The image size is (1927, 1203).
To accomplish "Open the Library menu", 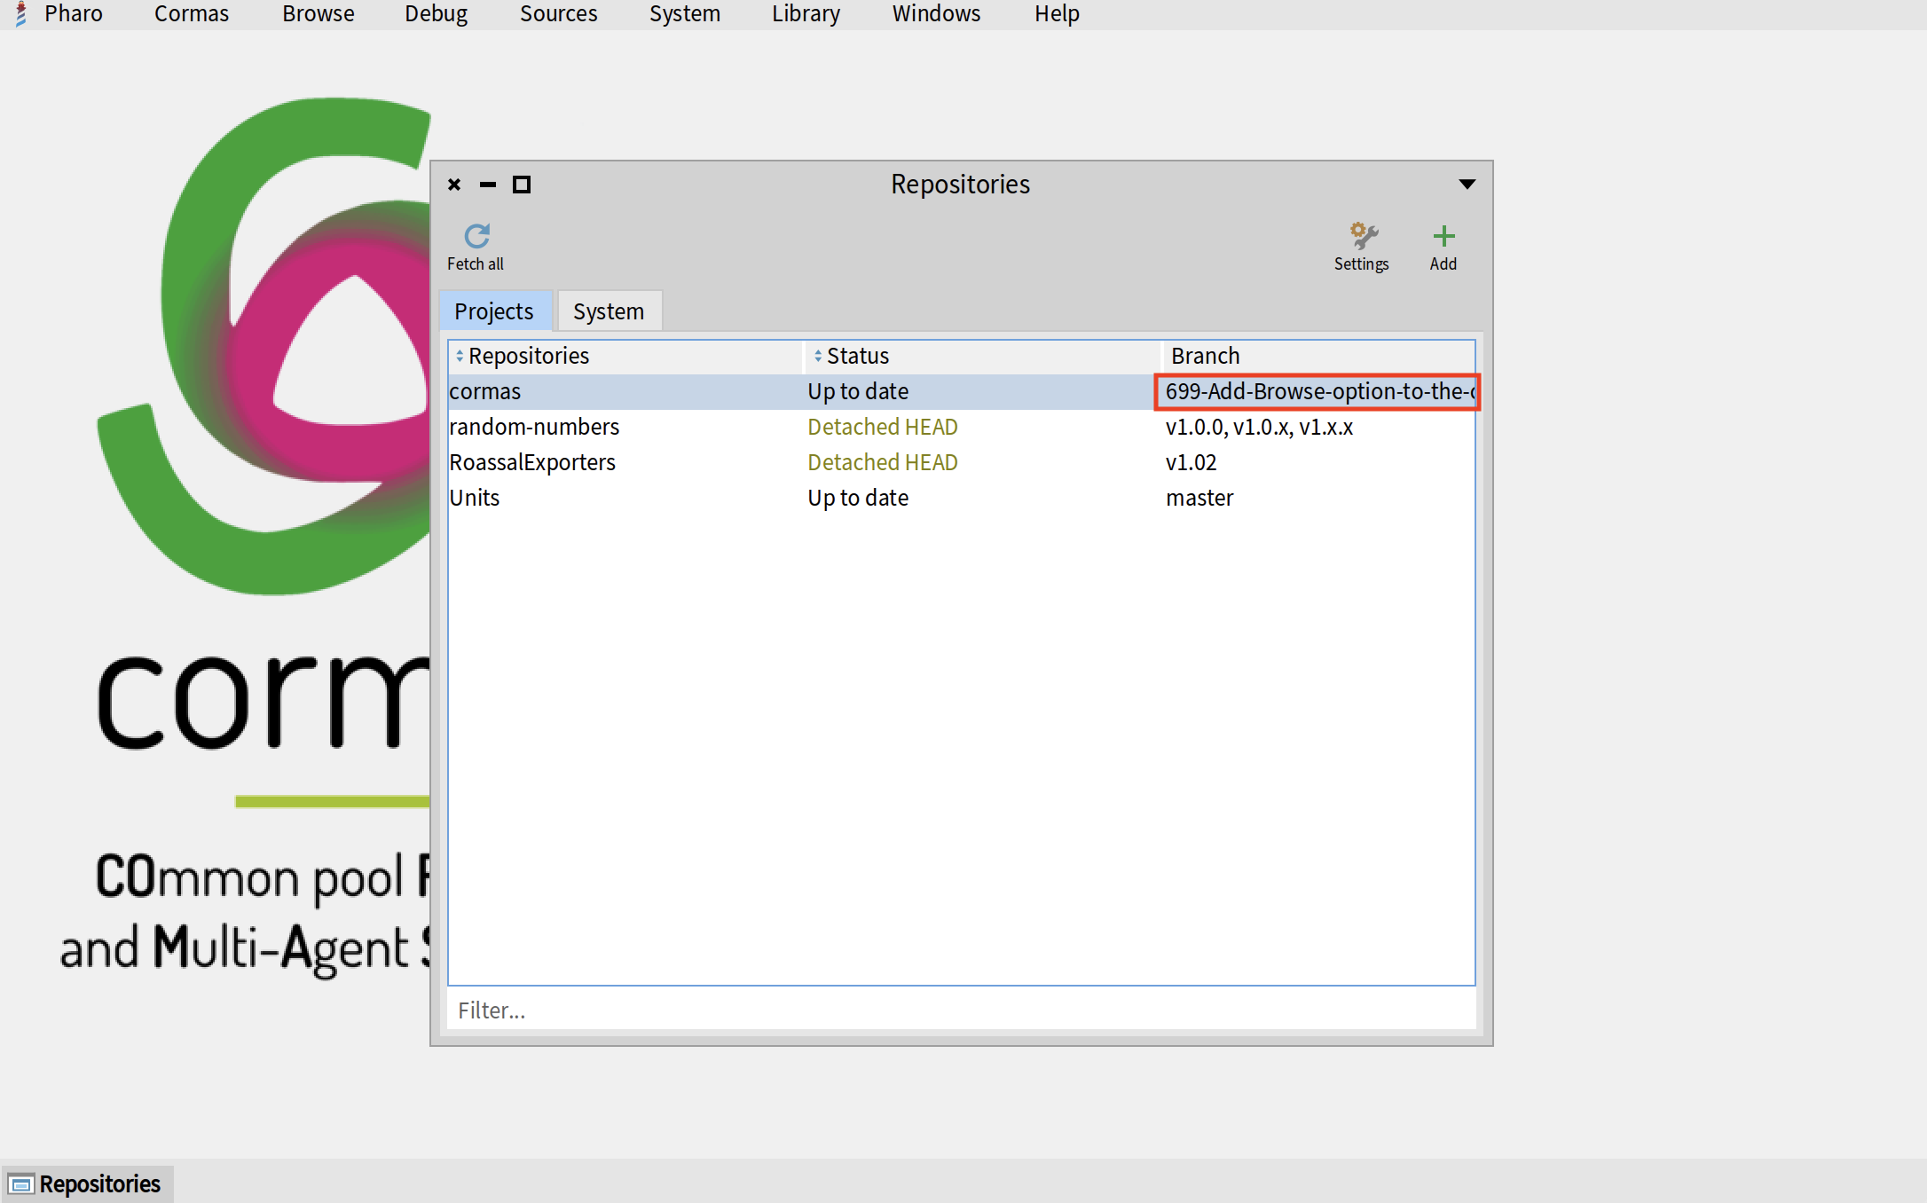I will (806, 14).
